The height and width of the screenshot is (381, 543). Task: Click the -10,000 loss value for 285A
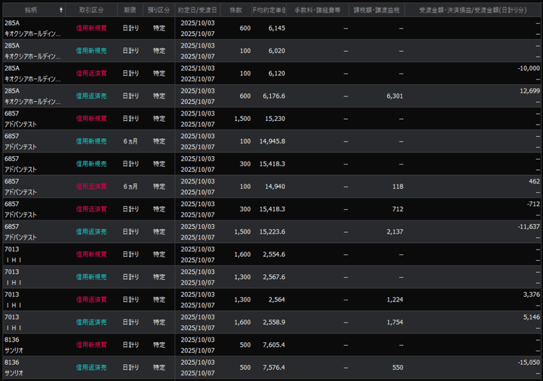[x=528, y=68]
